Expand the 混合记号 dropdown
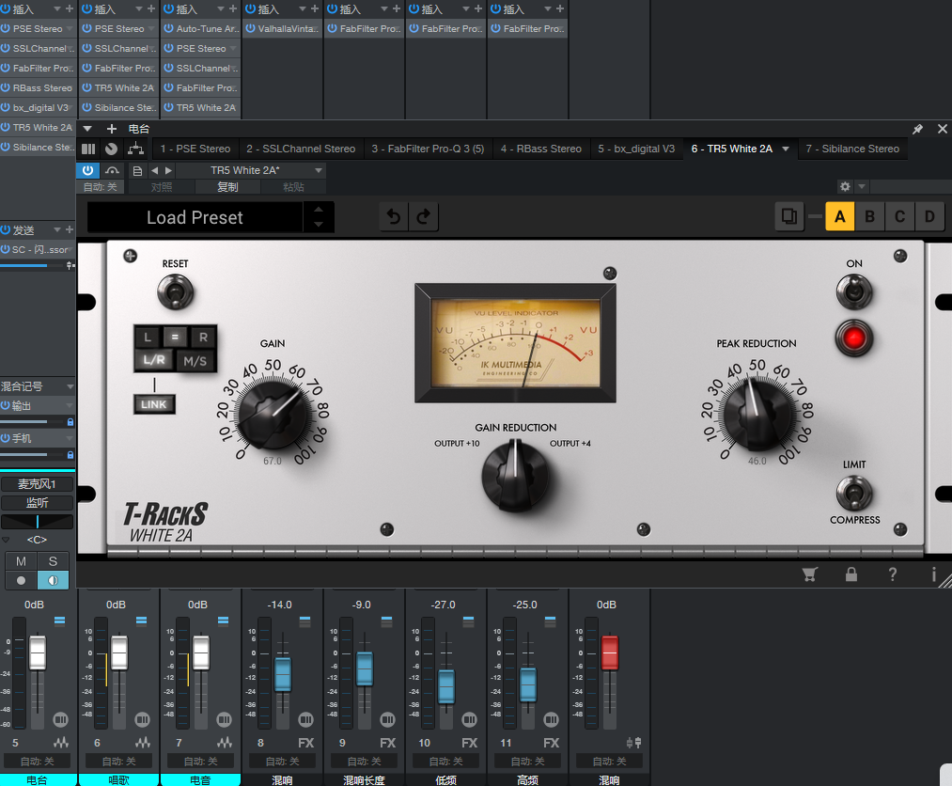Screen dimensions: 952x786 (x=70, y=386)
